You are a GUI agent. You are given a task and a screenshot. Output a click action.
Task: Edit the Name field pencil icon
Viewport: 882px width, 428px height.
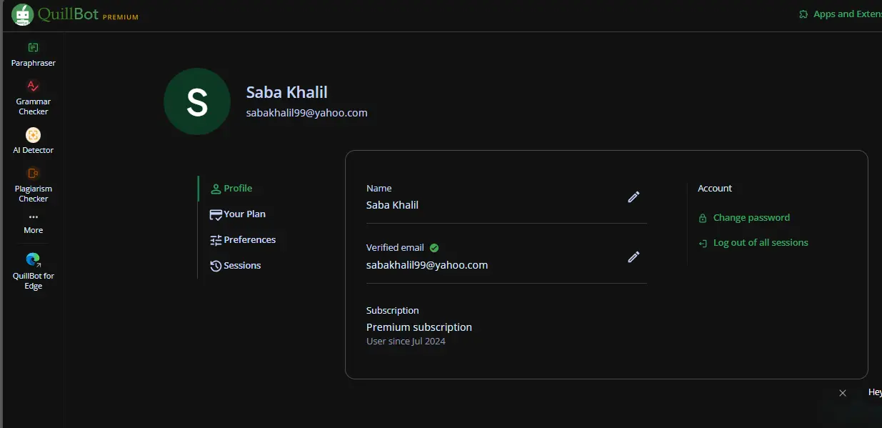633,197
